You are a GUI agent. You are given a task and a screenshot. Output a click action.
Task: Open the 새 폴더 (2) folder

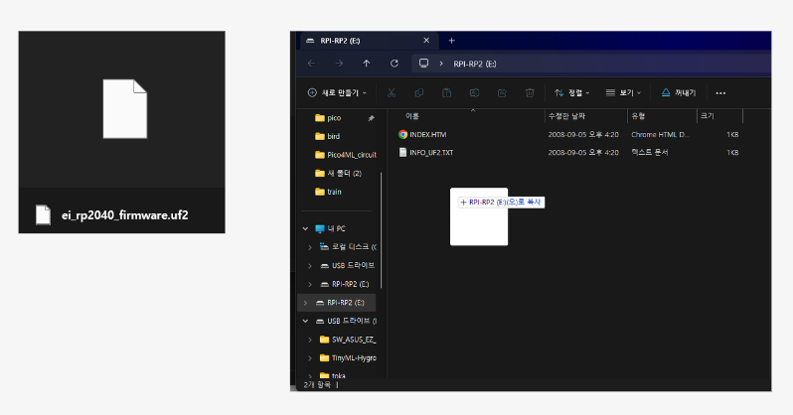pyautogui.click(x=344, y=173)
